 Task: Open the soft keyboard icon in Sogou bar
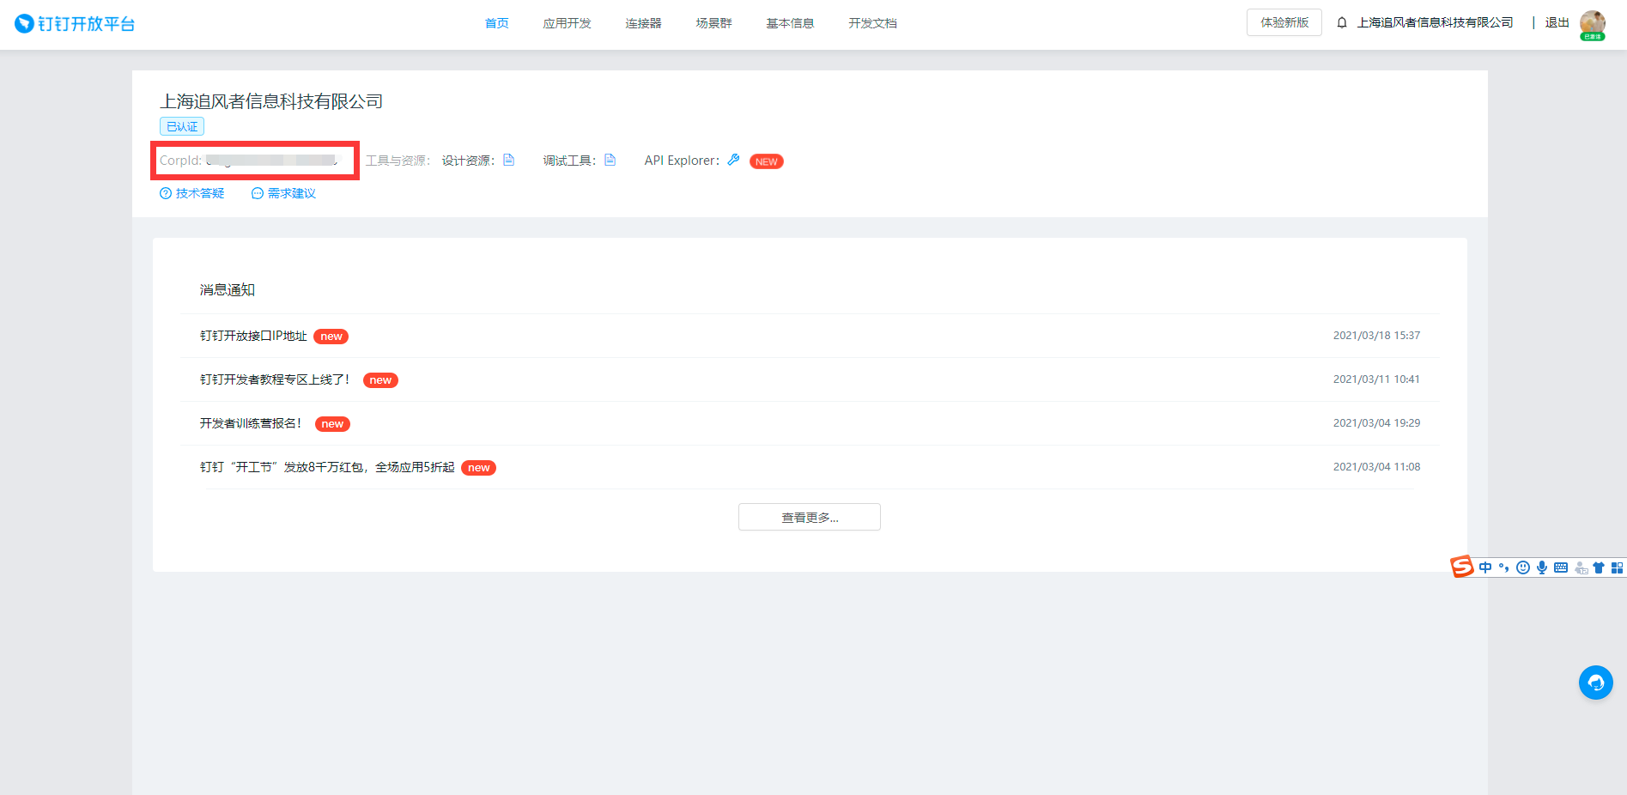click(1561, 567)
